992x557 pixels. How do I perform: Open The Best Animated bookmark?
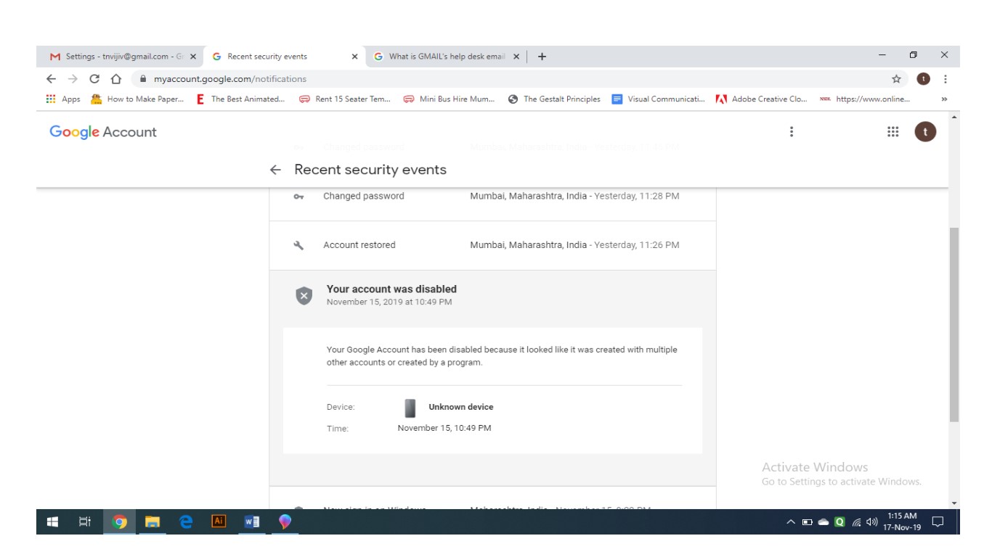point(242,99)
